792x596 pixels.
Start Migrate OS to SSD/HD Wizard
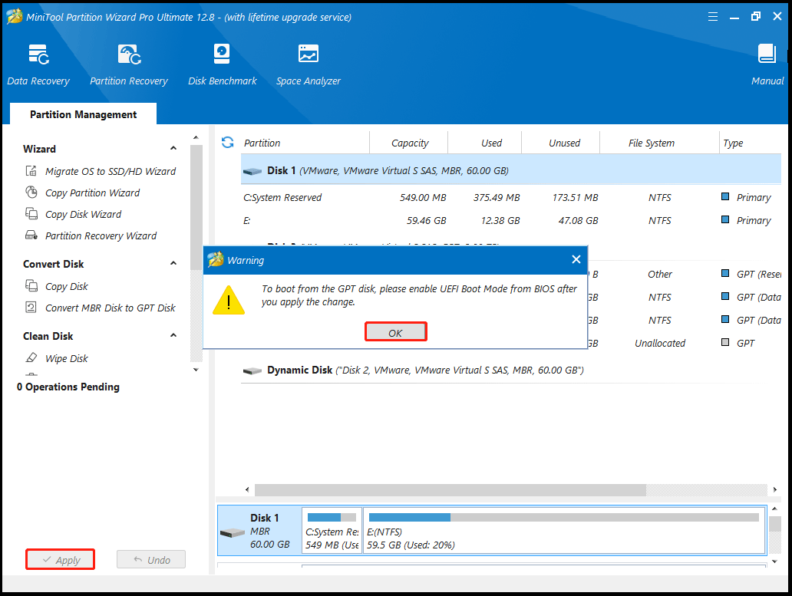tap(101, 171)
